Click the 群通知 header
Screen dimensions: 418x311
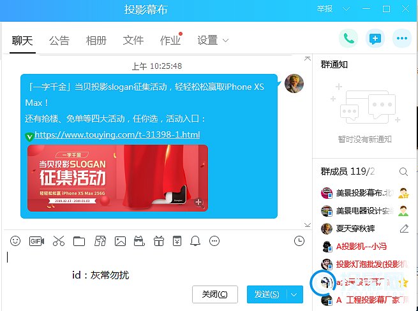[334, 64]
